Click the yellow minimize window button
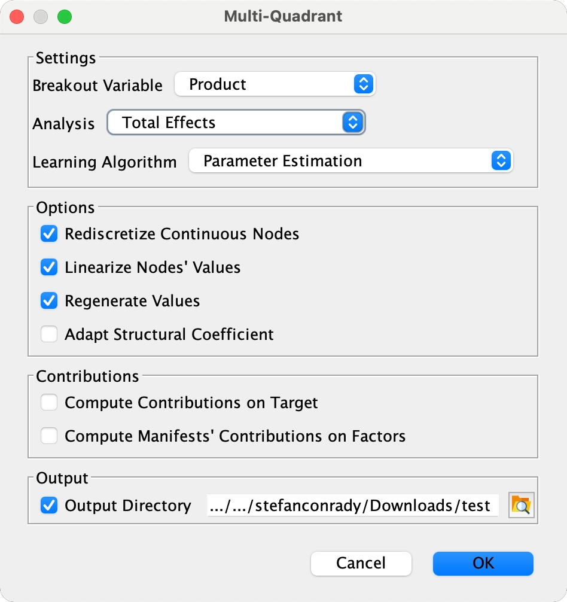This screenshot has height=602, width=567. (41, 17)
